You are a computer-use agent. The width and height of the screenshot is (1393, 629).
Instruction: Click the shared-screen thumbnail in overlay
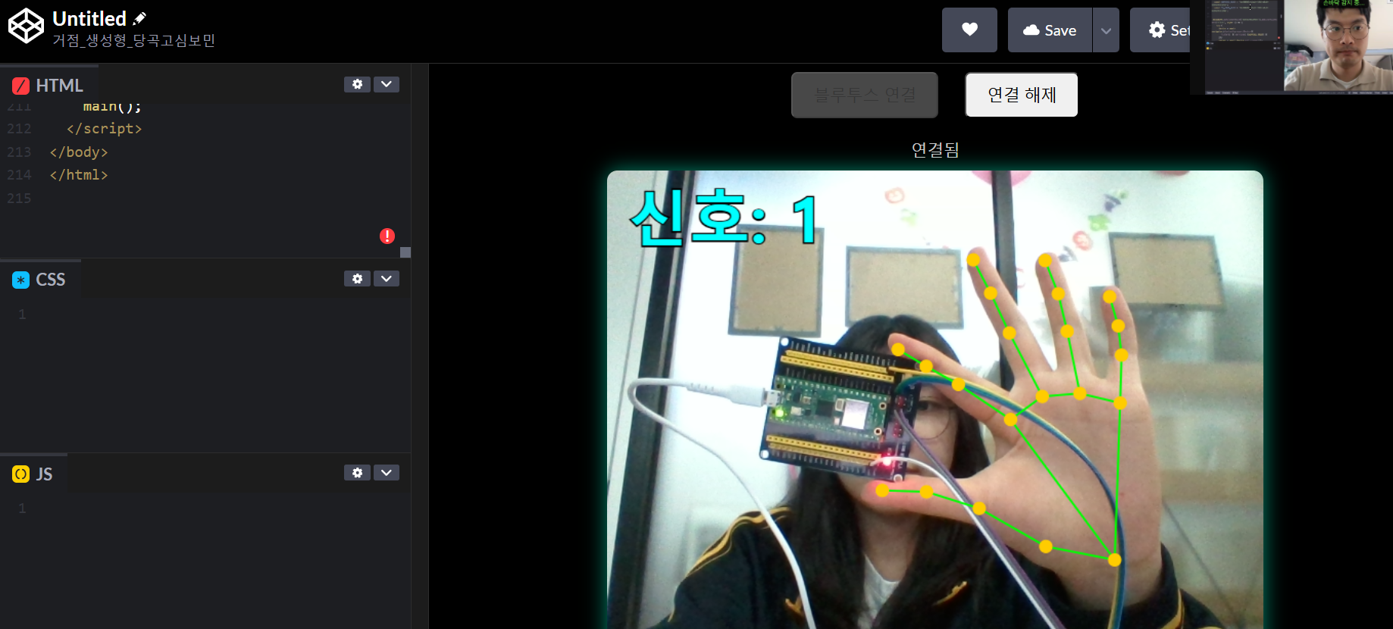pos(1243,45)
